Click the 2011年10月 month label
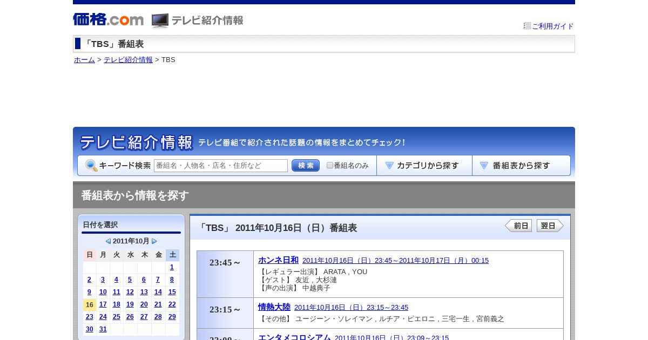648x340 pixels. click(131, 241)
